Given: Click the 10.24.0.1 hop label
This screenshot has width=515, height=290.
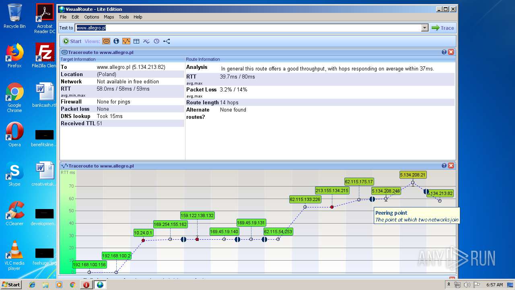Looking at the screenshot, I should 143,232.
